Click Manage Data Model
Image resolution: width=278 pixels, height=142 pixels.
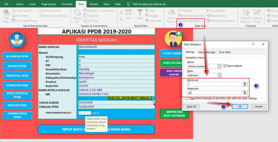[x=220, y=21]
